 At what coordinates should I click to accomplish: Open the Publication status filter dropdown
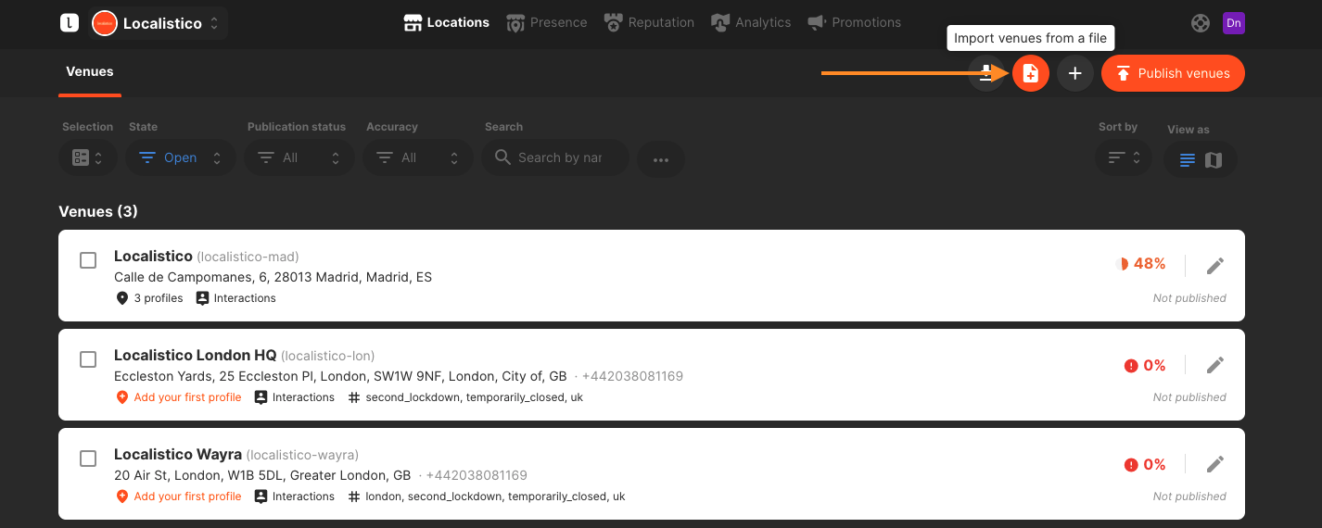(299, 158)
